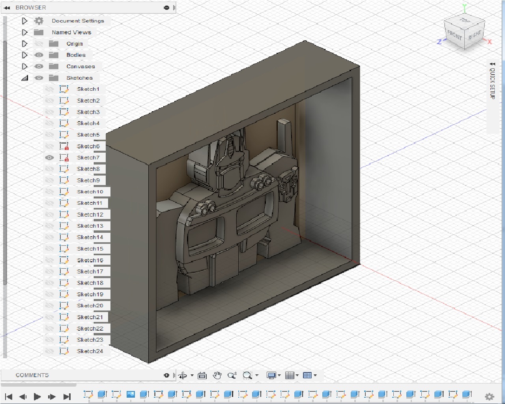Collapse the Sketches folder
Screen dimensions: 505x404
24,78
